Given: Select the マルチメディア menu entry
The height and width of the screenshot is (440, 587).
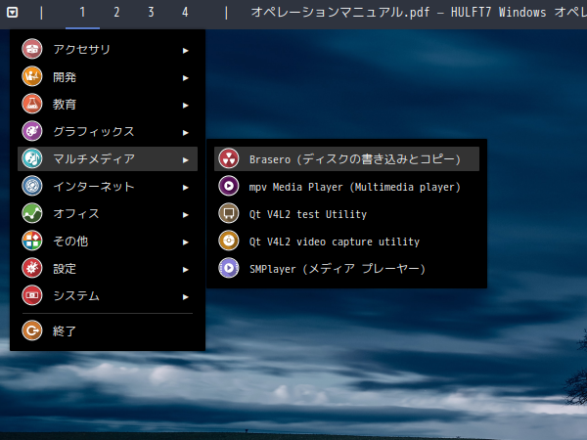Looking at the screenshot, I should click(108, 158).
